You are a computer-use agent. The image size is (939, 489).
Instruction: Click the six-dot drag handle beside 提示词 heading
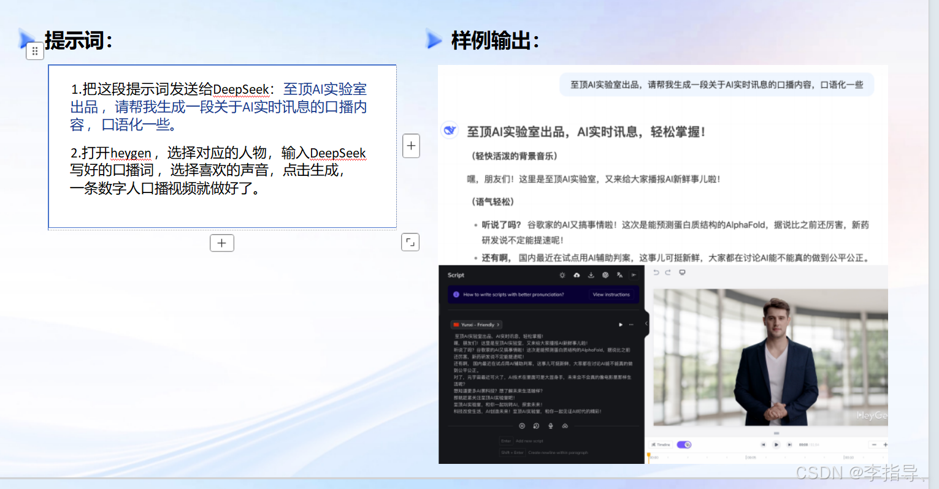[x=35, y=51]
